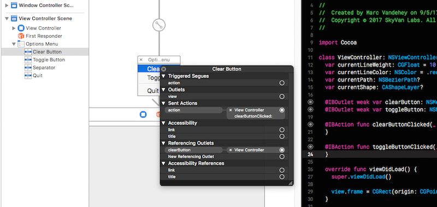437x207 pixels.
Task: Click the filled clearButton referencing outlet circle
Action: 282,150
